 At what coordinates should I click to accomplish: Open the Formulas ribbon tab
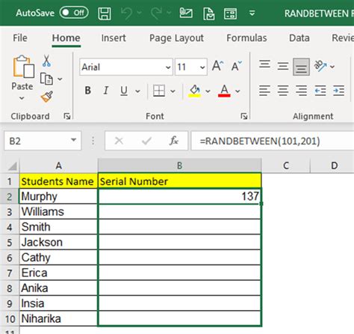(x=246, y=38)
